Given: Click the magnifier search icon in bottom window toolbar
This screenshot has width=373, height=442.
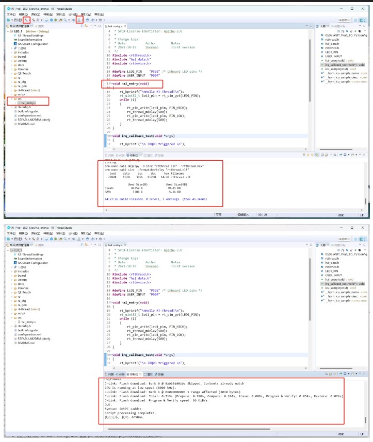Looking at the screenshot, I should tap(65, 239).
